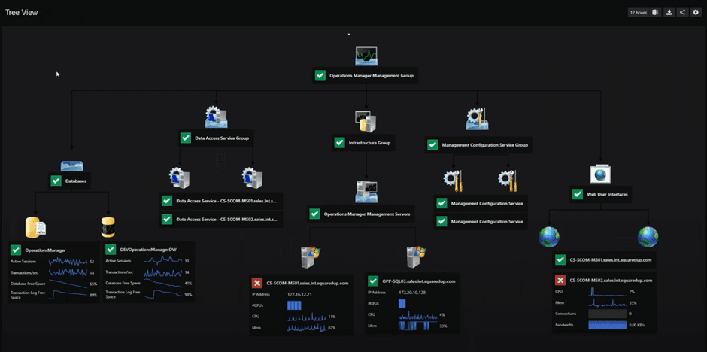Click the Data Access Service Group gear icon
The width and height of the screenshot is (707, 352).
pyautogui.click(x=217, y=117)
